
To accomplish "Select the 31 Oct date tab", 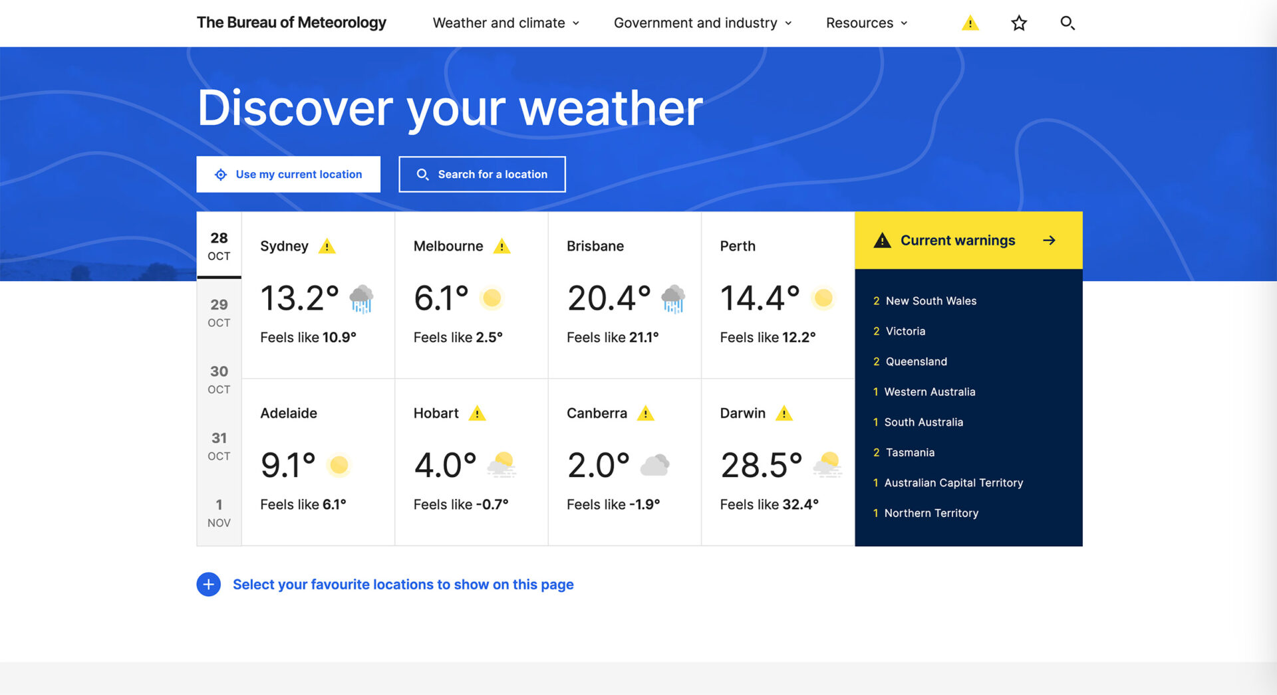I will (219, 446).
